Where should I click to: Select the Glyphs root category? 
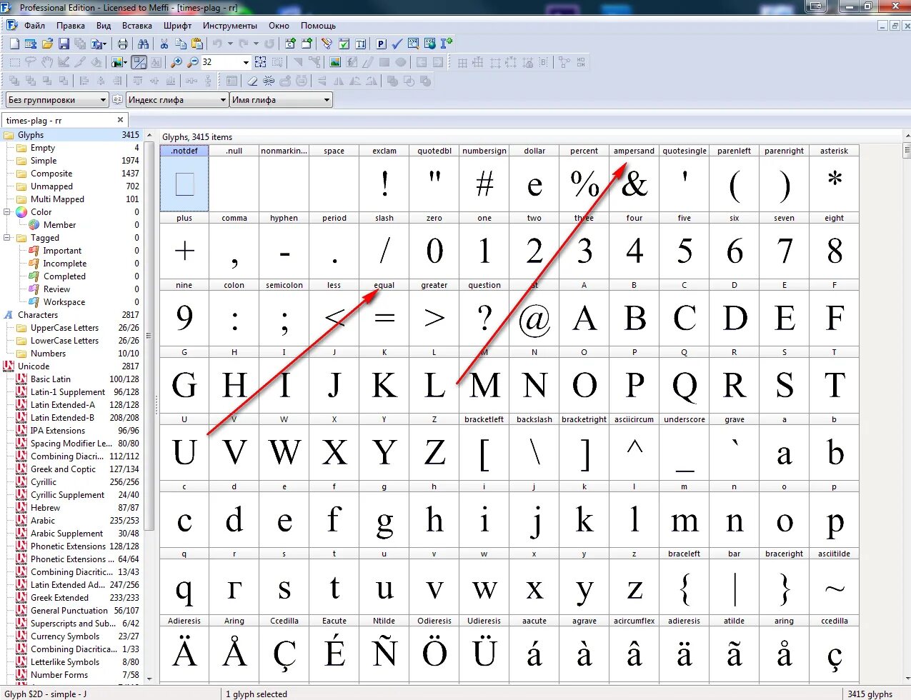(71, 135)
